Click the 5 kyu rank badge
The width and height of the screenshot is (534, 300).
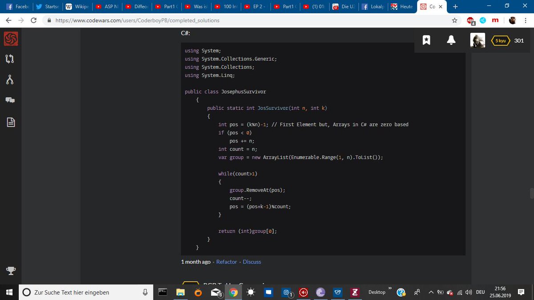click(500, 40)
